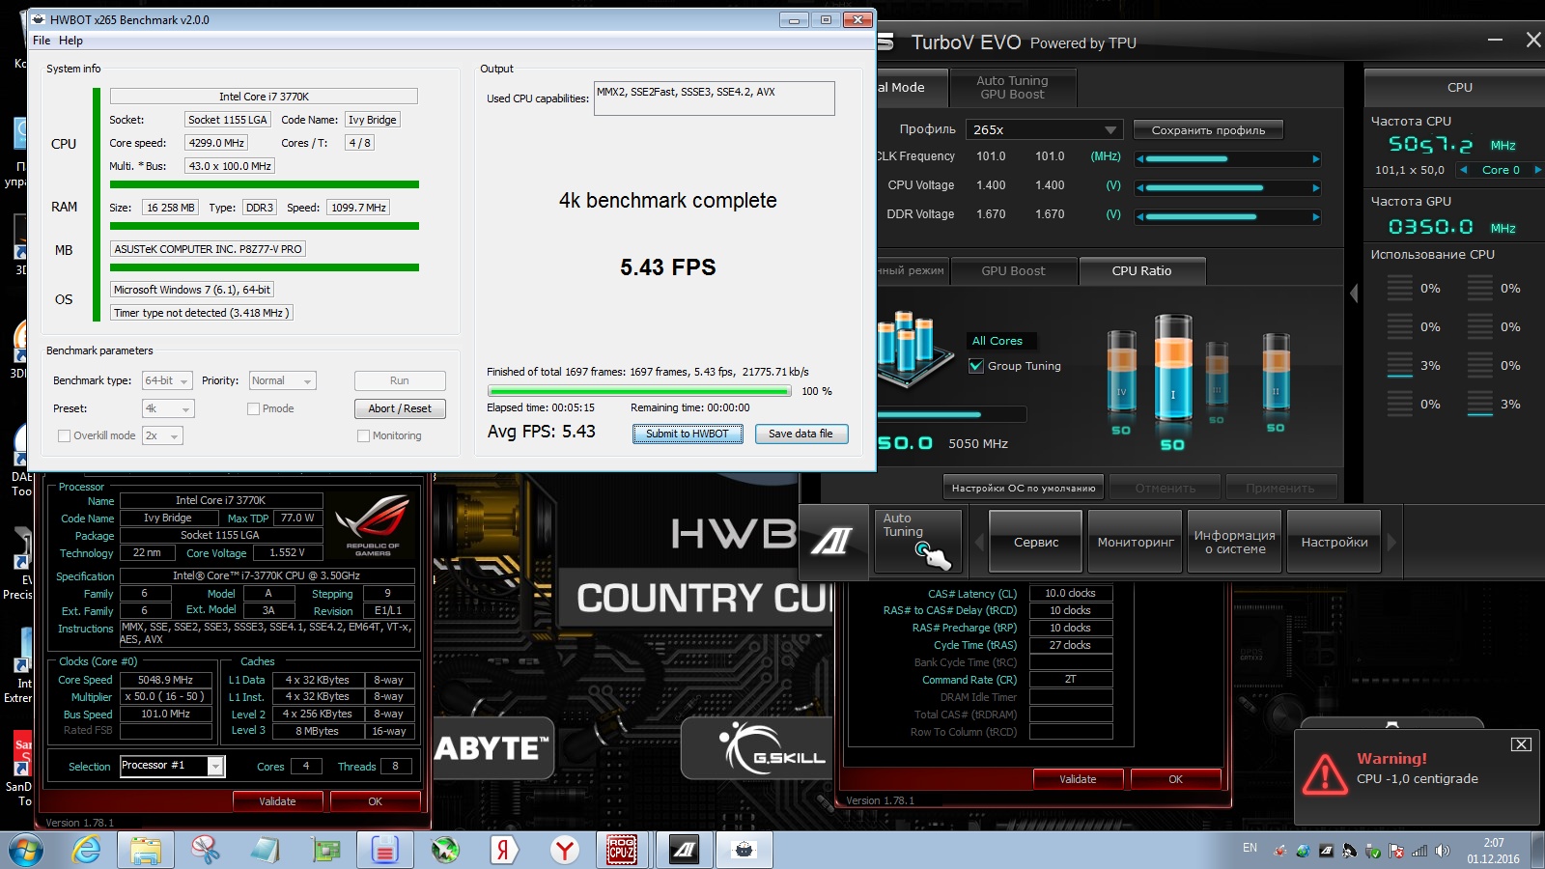Open Информация о системе button
This screenshot has width=1545, height=869.
pyautogui.click(x=1235, y=542)
